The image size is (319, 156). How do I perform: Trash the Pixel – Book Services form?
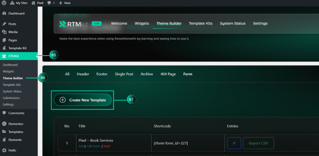pos(107,146)
